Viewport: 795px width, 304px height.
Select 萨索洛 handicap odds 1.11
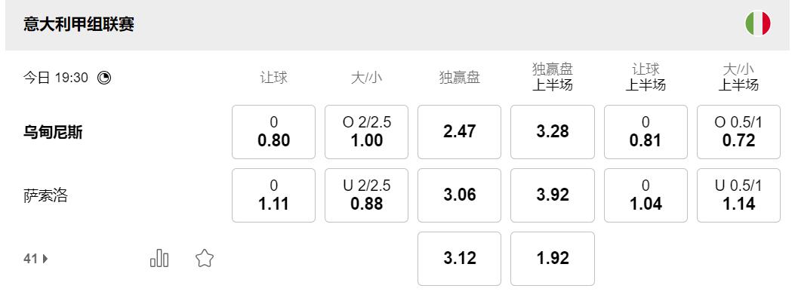coord(273,195)
